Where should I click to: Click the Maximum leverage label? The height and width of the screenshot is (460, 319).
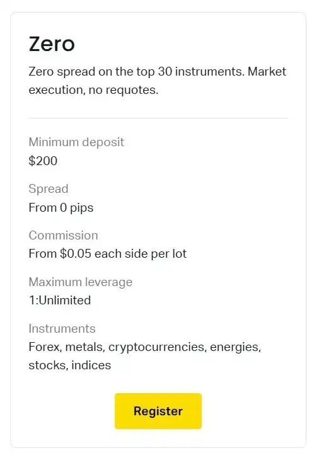[x=81, y=282]
